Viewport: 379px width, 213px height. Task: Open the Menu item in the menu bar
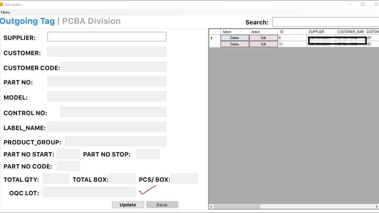pyautogui.click(x=6, y=12)
